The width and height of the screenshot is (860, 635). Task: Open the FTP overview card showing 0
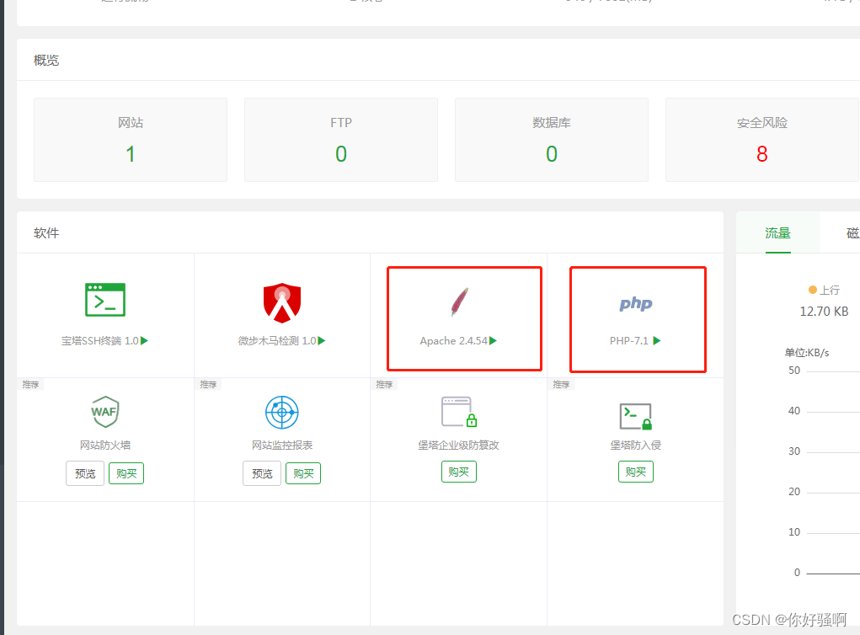pyautogui.click(x=341, y=140)
